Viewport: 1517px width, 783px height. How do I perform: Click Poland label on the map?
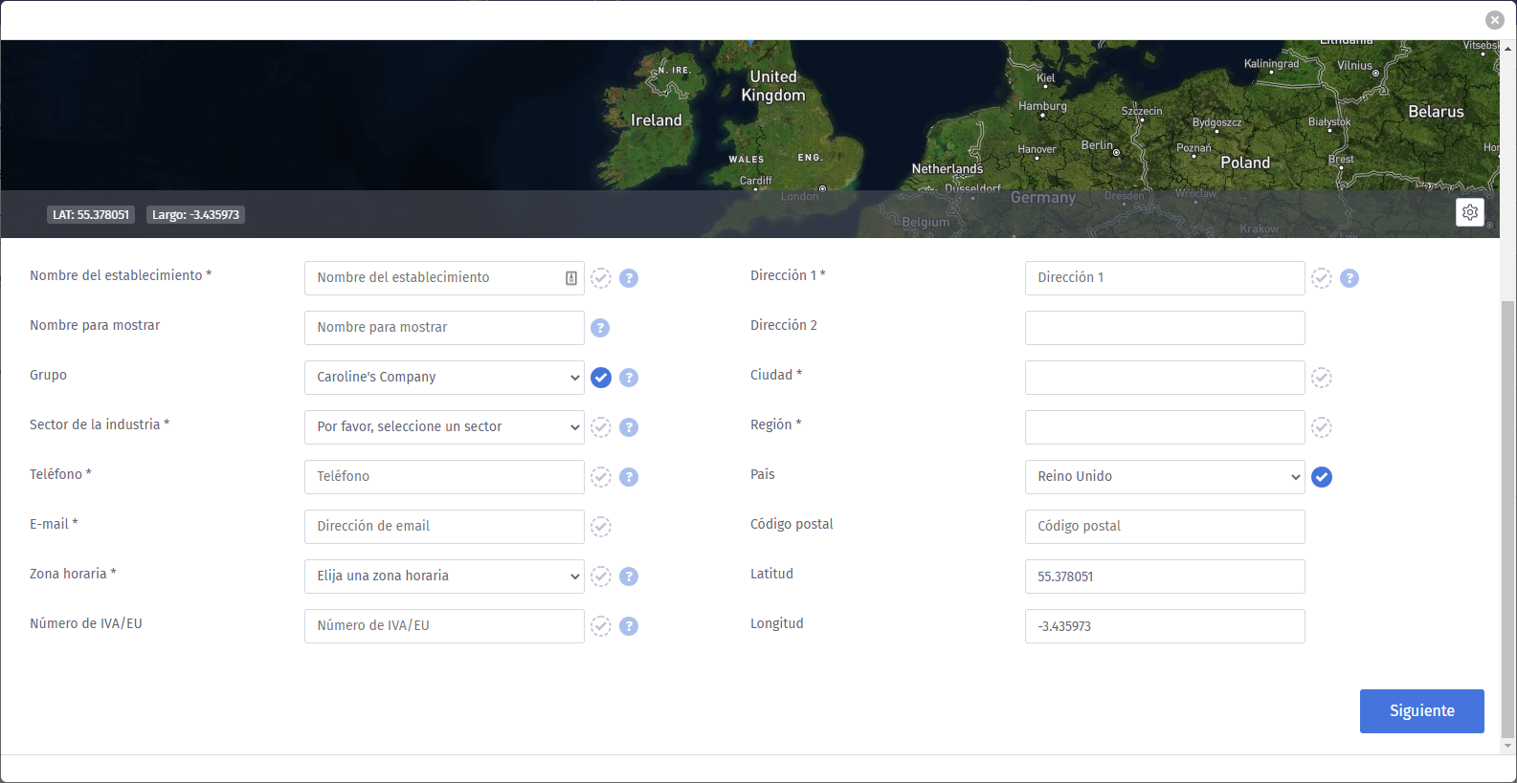tap(1245, 163)
